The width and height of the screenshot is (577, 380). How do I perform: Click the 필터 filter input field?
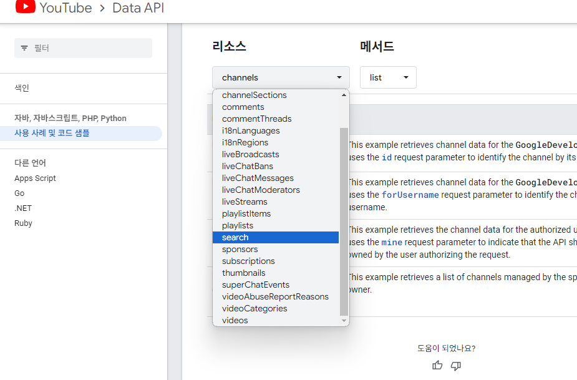83,48
